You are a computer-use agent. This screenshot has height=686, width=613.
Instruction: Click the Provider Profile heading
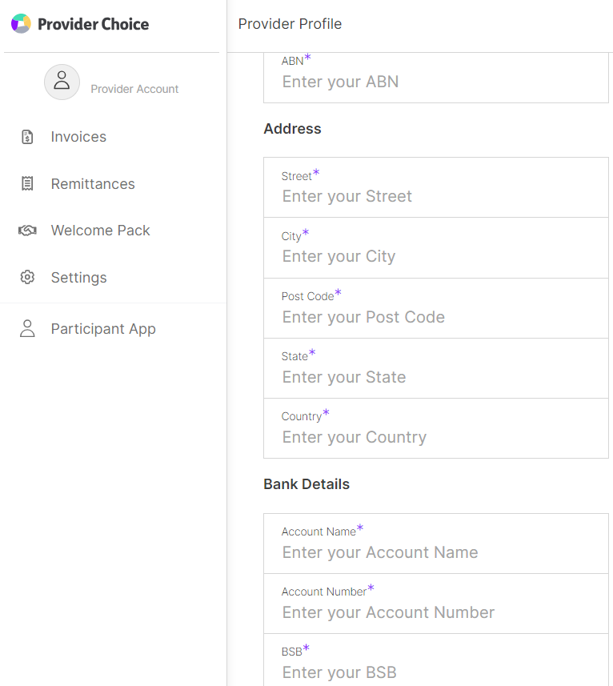click(x=290, y=24)
